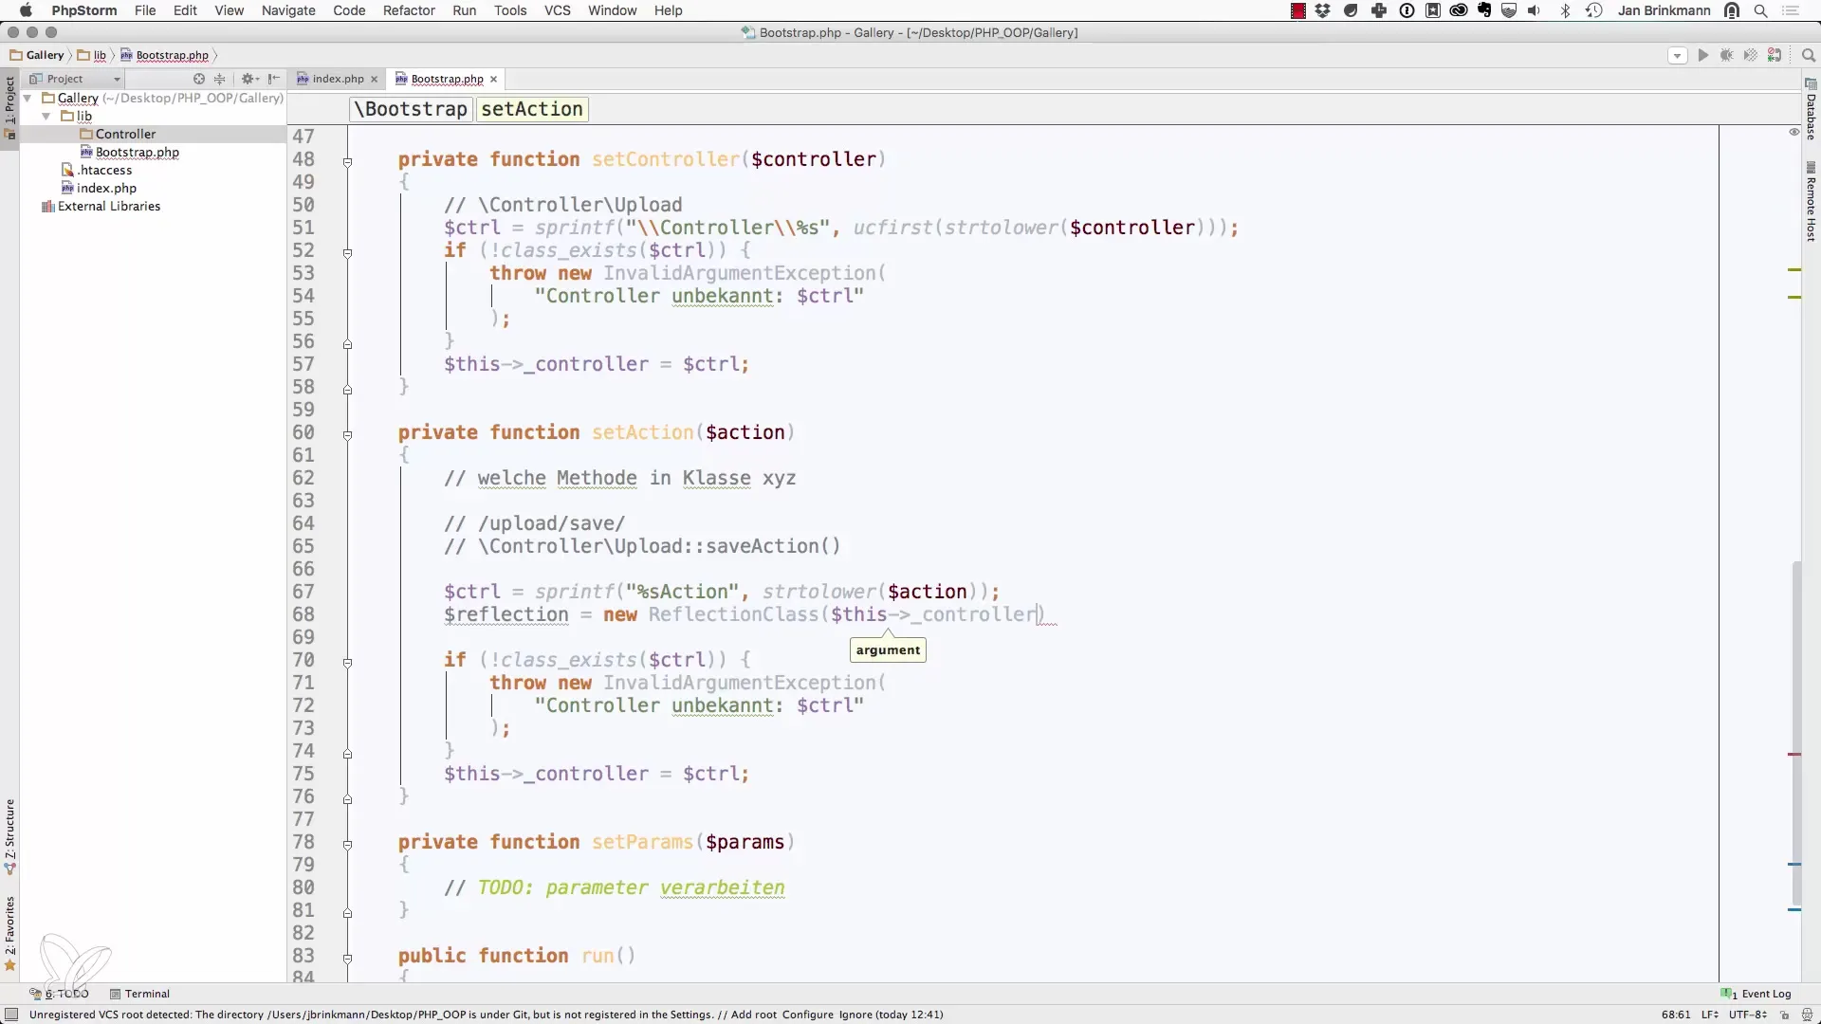
Task: Toggle fold end marker at line 58
Action: tap(348, 390)
